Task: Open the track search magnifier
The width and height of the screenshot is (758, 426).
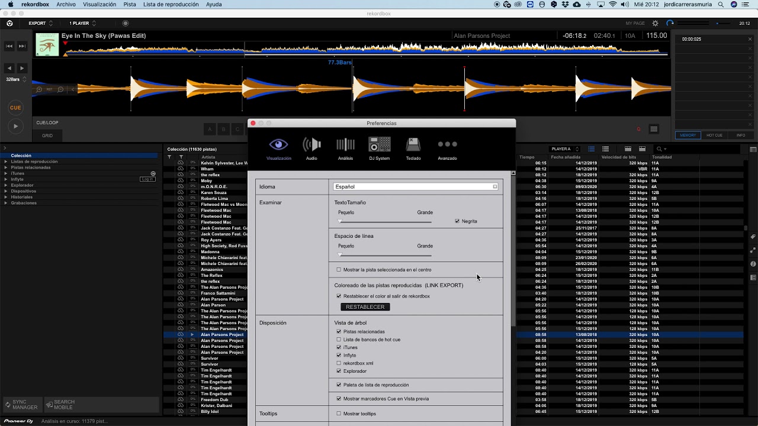Action: pos(660,149)
